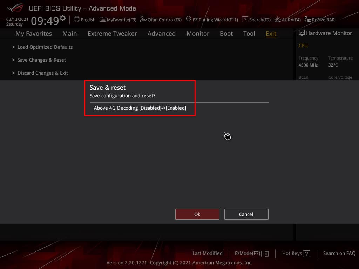Viewport: 359px width, 269px height.
Task: Click the AURA lighting icon
Action: pyautogui.click(x=278, y=20)
